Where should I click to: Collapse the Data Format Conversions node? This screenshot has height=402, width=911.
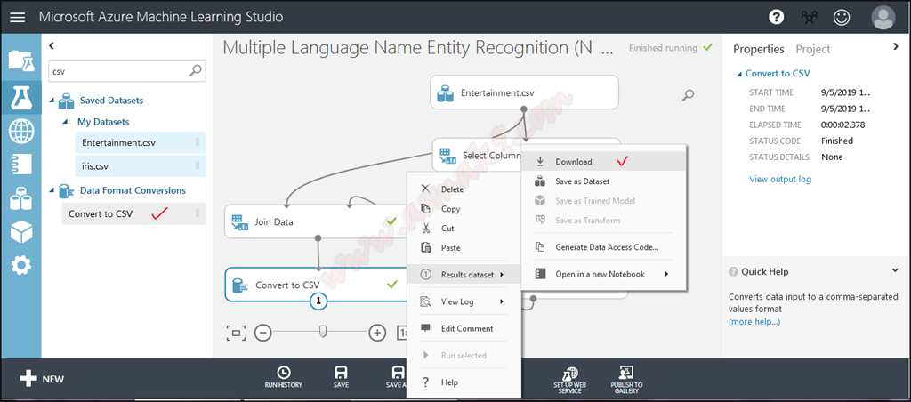51,190
